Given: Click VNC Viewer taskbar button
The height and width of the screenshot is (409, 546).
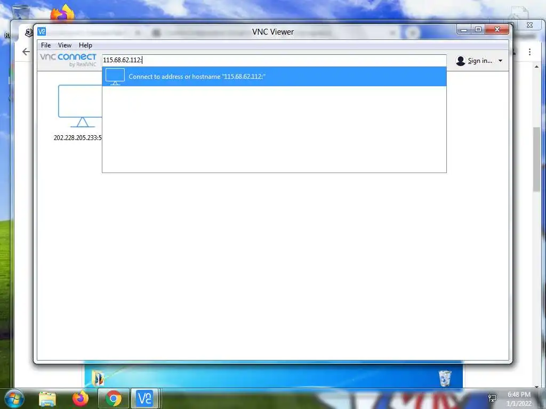Looking at the screenshot, I should pos(144,398).
